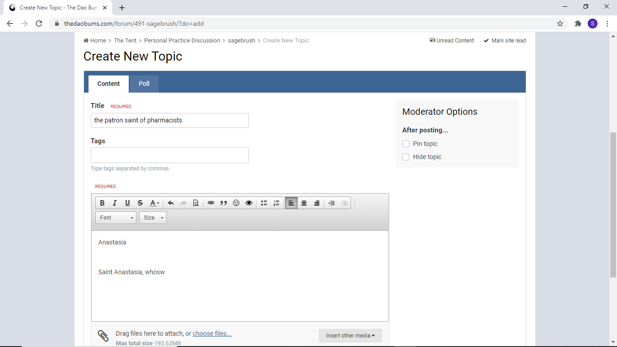This screenshot has height=347, width=617.
Task: Undo the last edit
Action: point(171,203)
